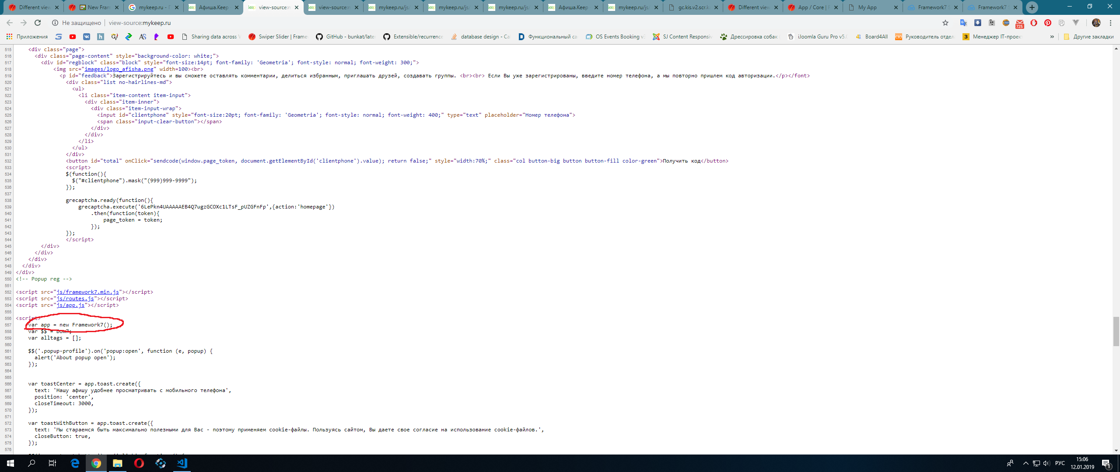The height and width of the screenshot is (472, 1120).
Task: Click the vertical scrollbar thumb
Action: tap(1116, 331)
